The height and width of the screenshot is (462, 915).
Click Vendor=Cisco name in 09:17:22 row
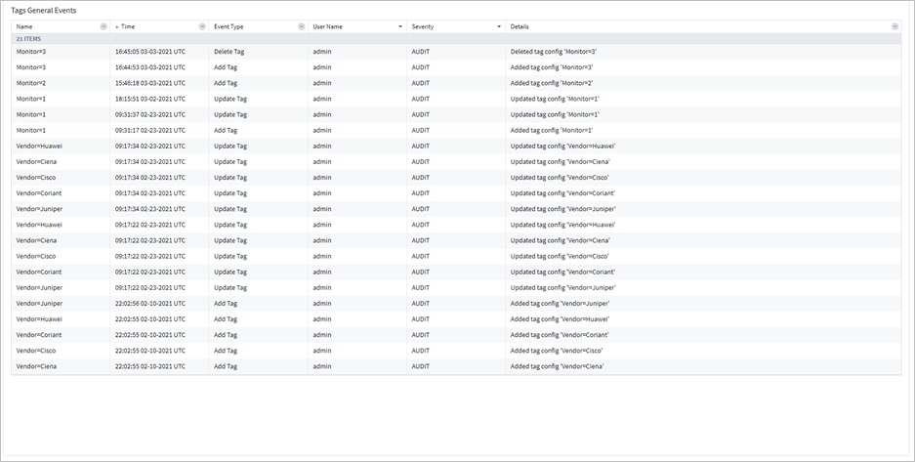pos(36,256)
